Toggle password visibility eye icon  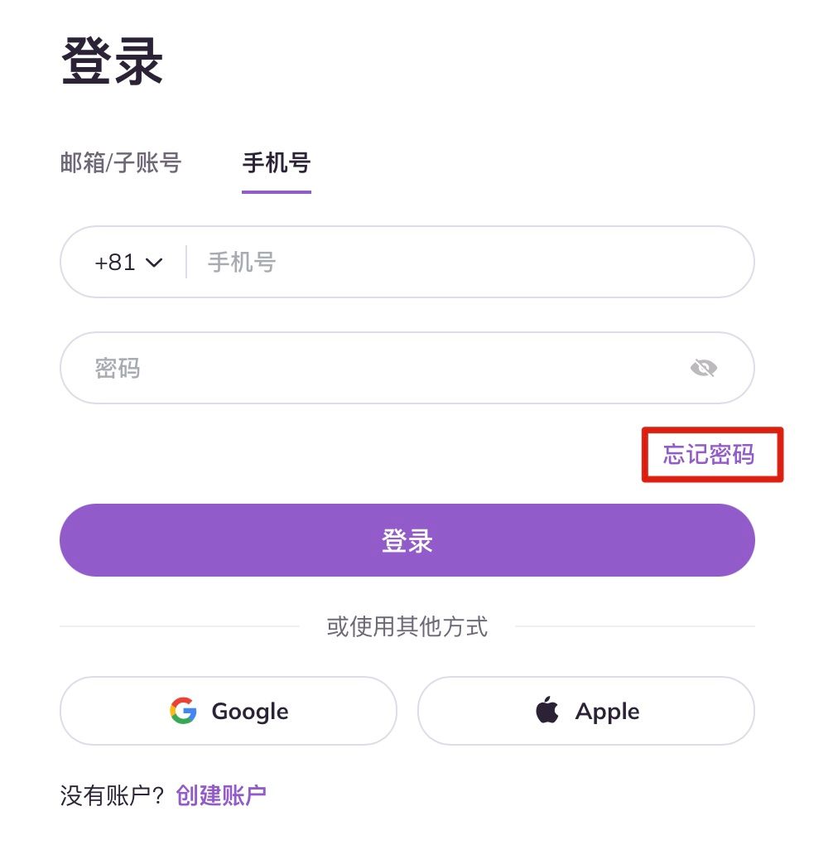tap(703, 368)
